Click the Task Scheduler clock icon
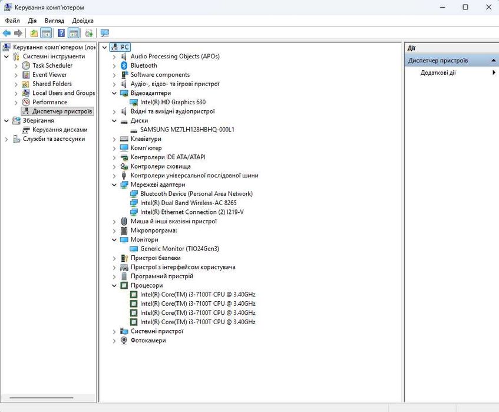This screenshot has height=412, width=499. click(x=26, y=65)
